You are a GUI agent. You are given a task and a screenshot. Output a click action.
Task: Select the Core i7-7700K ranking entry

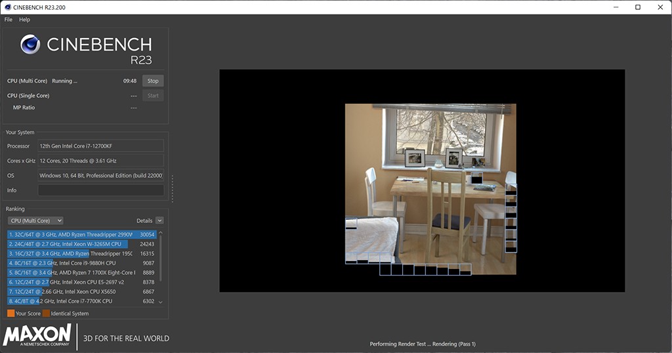(71, 301)
